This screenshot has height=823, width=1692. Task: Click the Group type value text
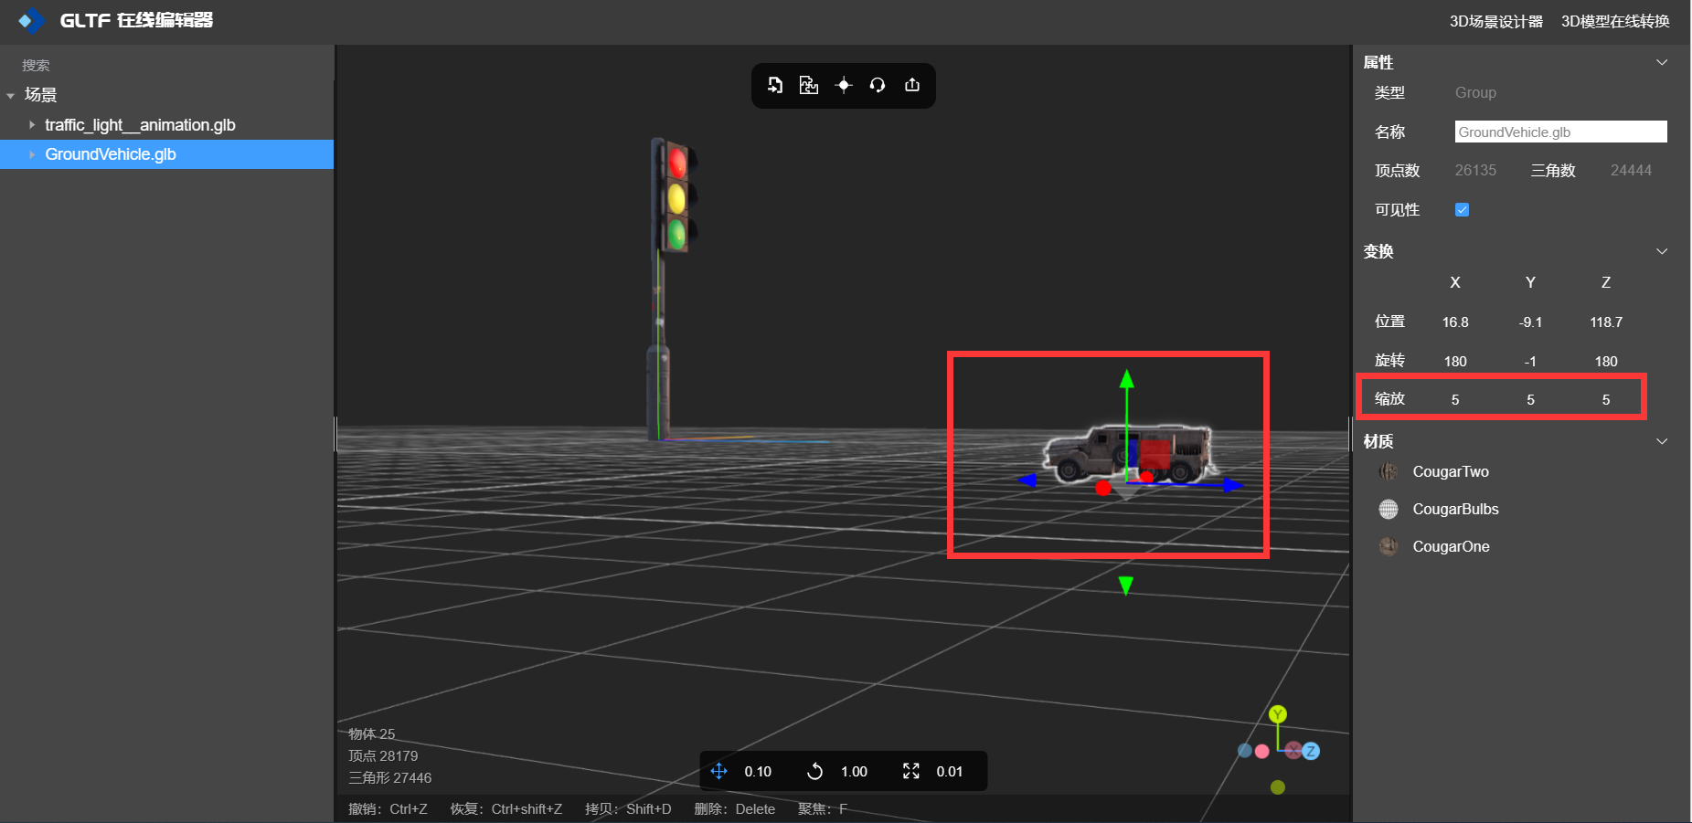1475,93
